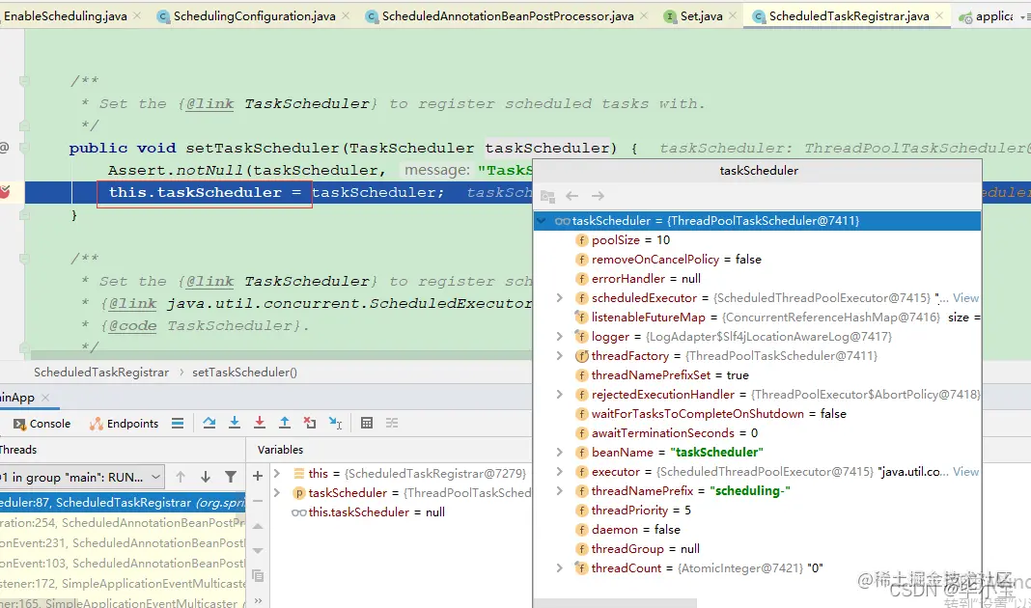Switch to the Set.java tab

click(701, 15)
